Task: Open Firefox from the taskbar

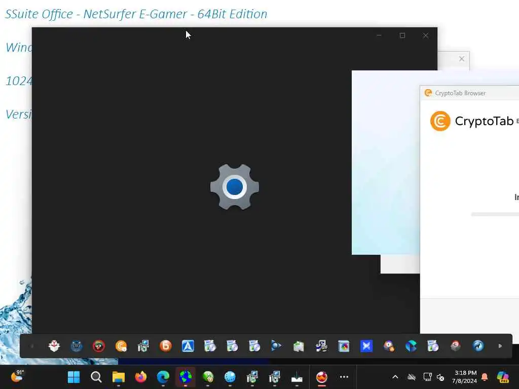Action: pos(141,377)
